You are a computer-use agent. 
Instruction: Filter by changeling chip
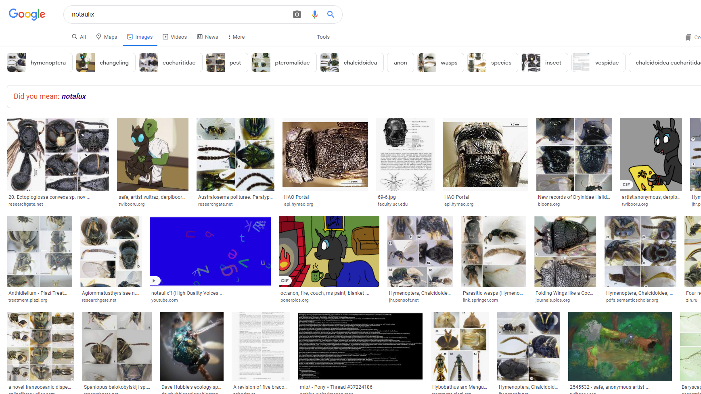106,63
